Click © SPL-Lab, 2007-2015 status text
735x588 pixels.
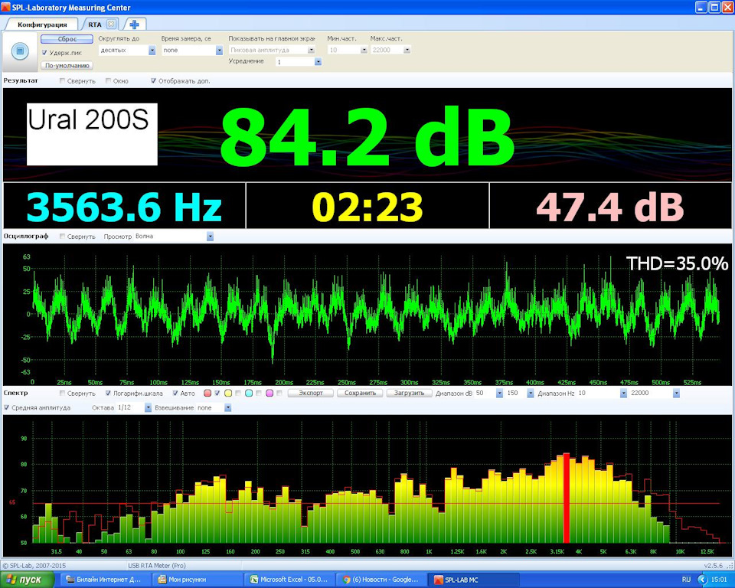coord(34,566)
